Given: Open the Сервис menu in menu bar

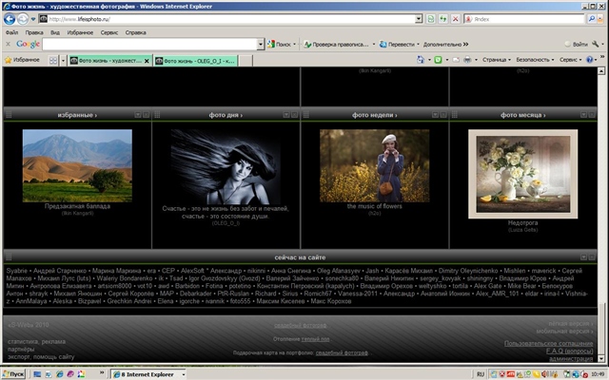Looking at the screenshot, I should pos(108,31).
